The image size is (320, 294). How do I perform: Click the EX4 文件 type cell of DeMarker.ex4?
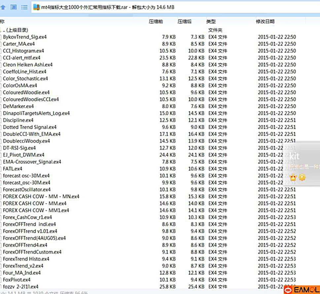coord(218,106)
